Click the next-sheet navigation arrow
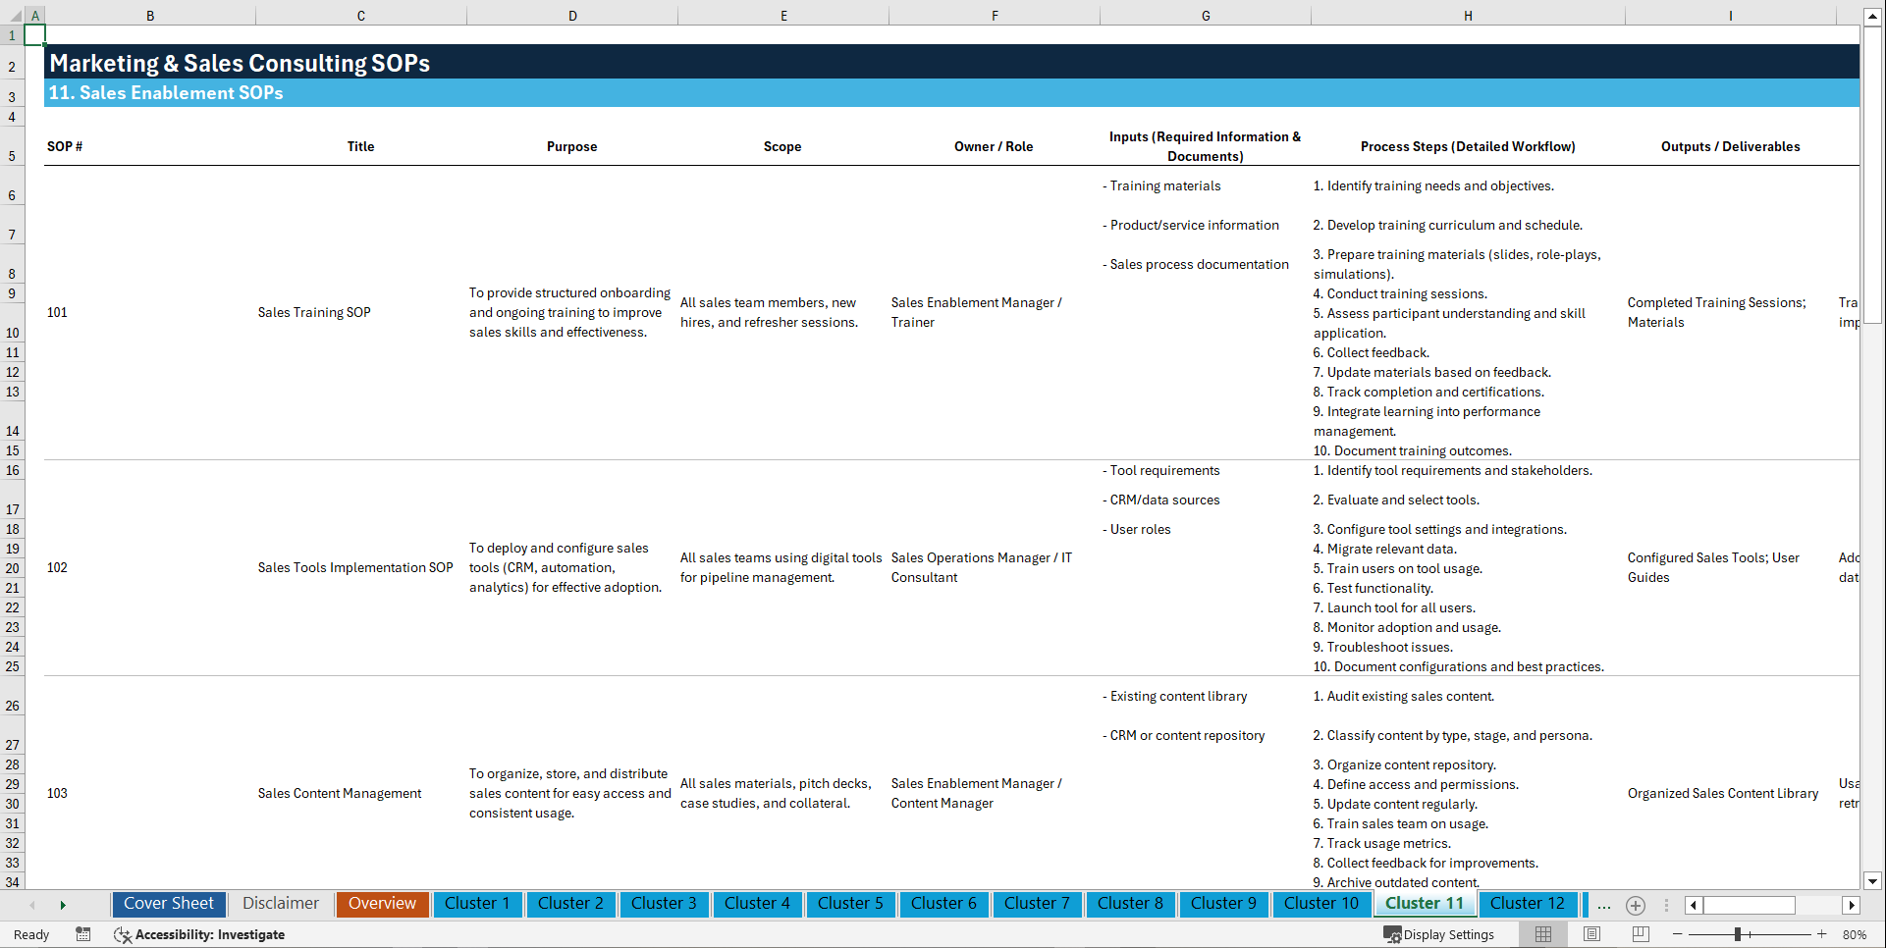The width and height of the screenshot is (1886, 948). point(64,905)
